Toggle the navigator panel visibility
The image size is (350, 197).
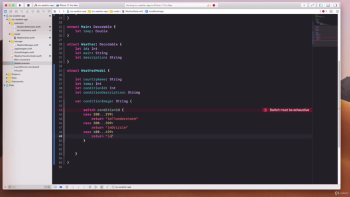[x=321, y=5]
